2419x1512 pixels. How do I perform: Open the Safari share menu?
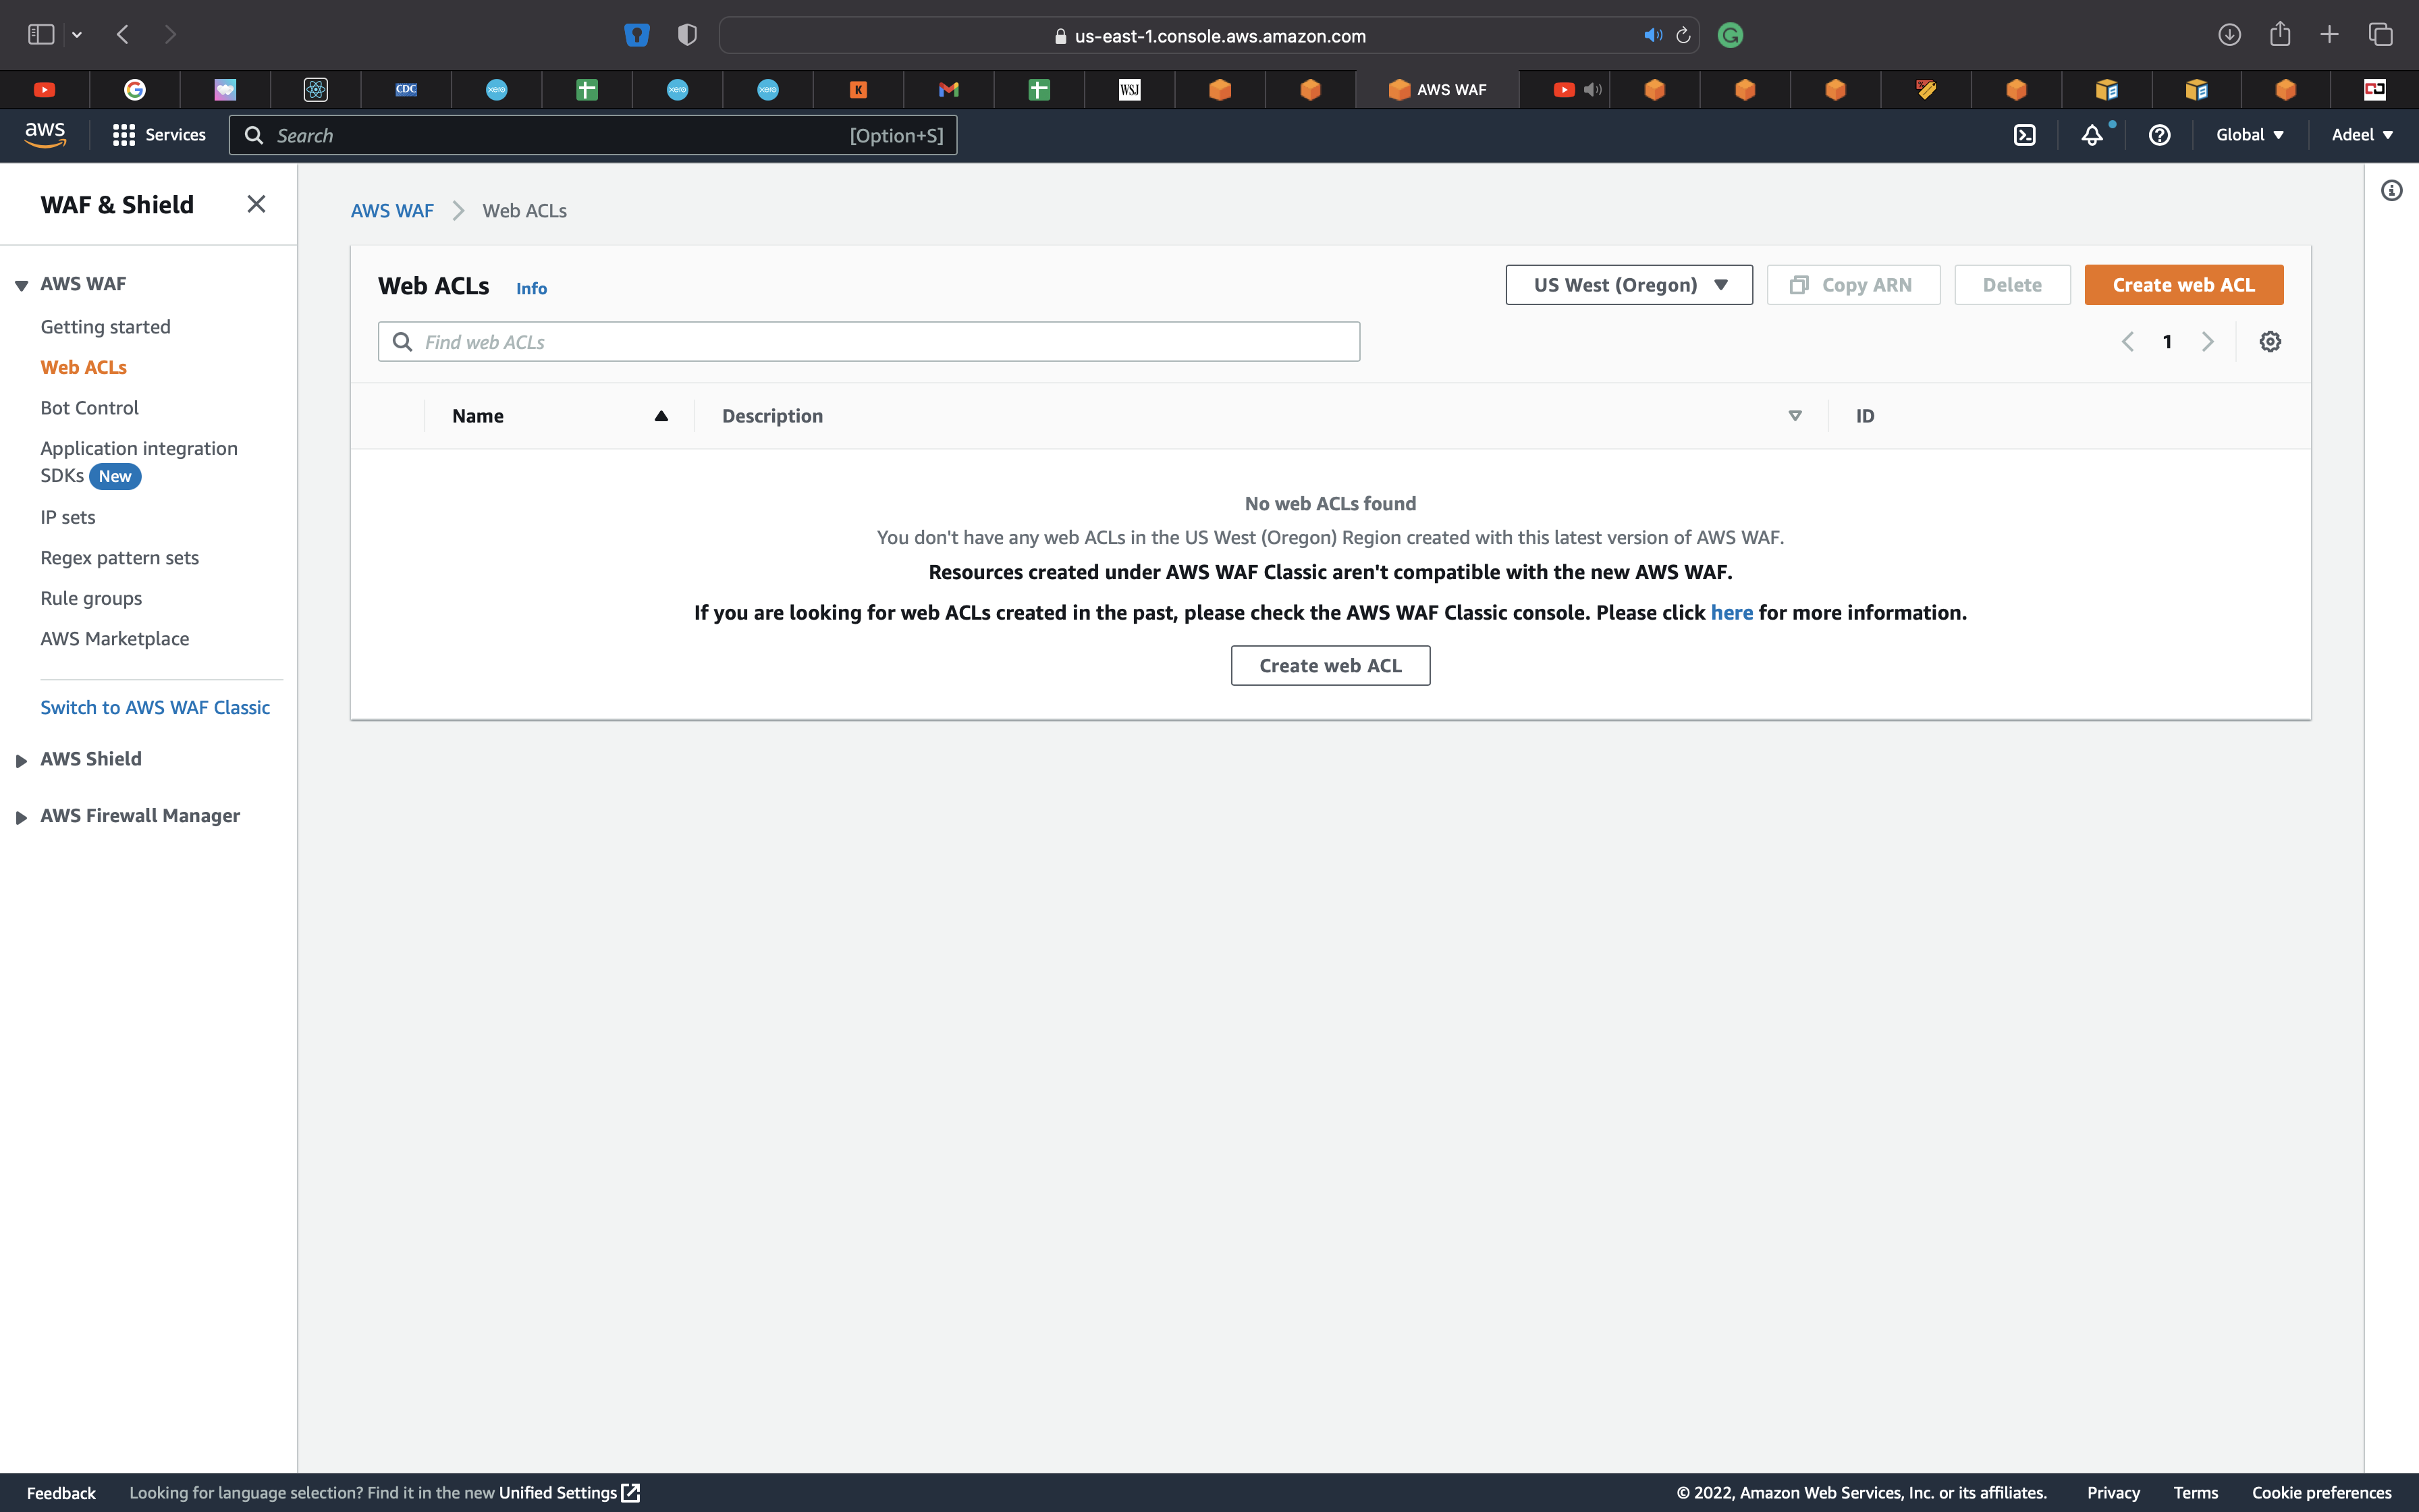(2280, 35)
